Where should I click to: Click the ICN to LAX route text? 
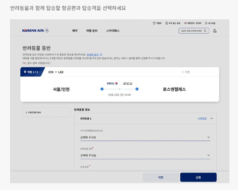[56, 72]
